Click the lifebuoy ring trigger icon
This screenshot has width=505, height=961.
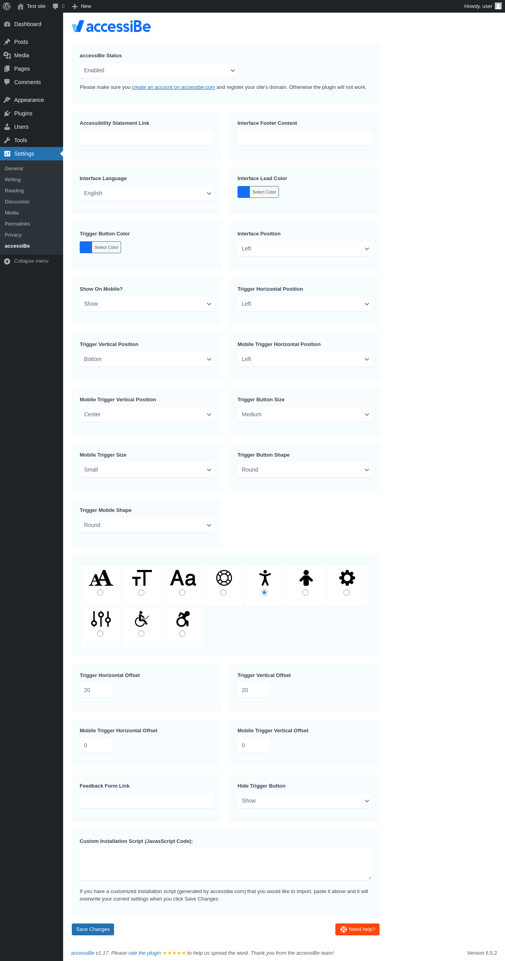coord(224,578)
